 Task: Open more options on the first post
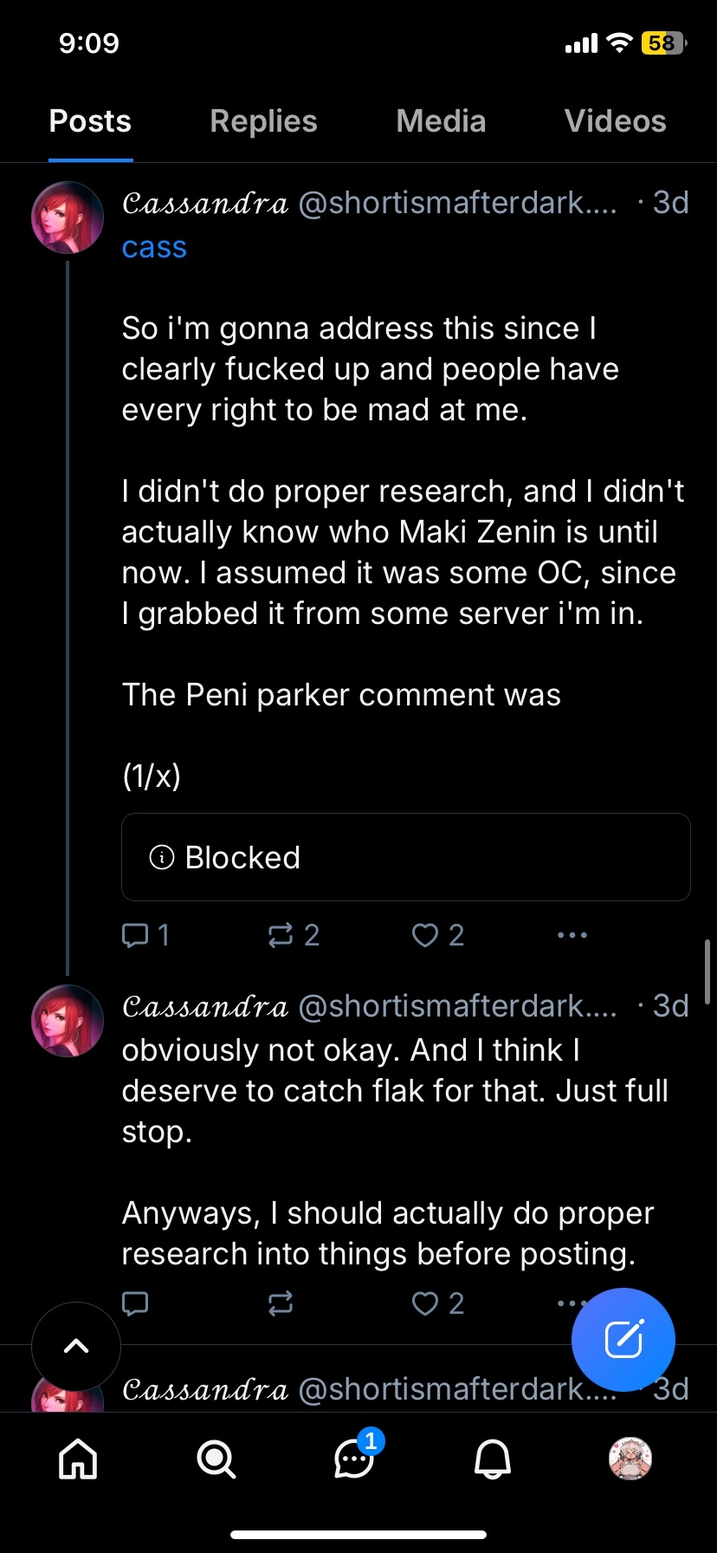click(x=572, y=935)
